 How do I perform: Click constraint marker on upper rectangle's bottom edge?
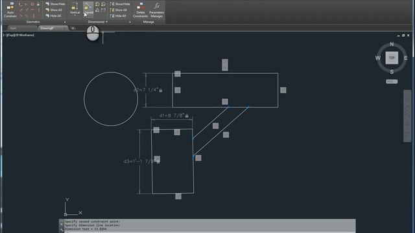225,102
